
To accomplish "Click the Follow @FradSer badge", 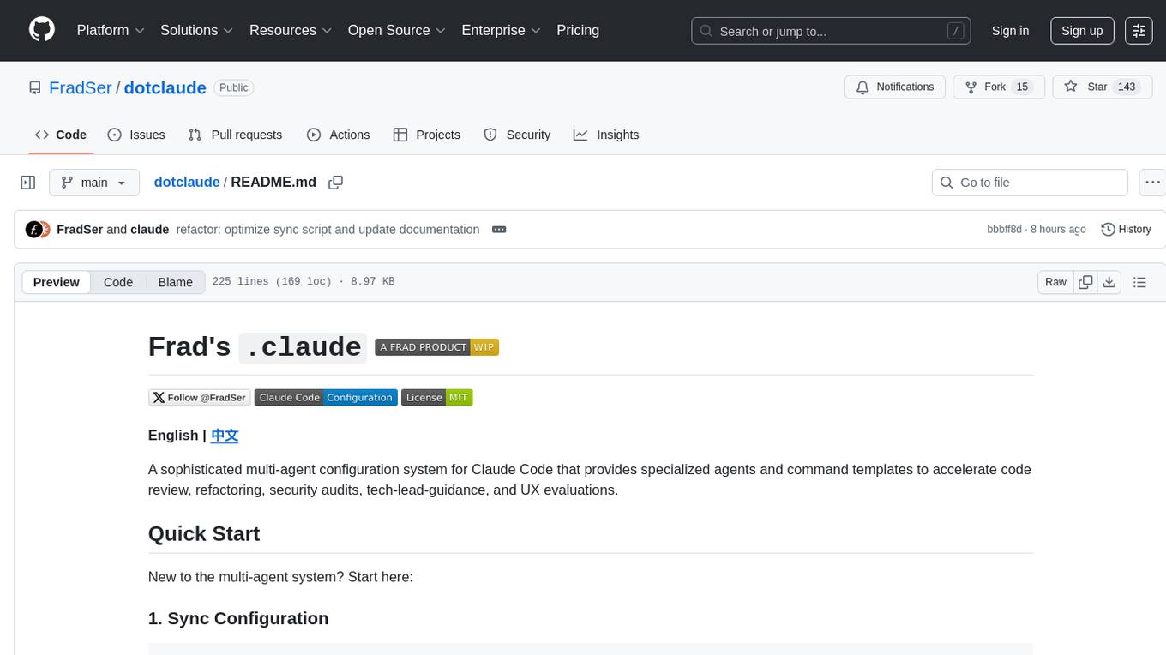I will click(200, 397).
